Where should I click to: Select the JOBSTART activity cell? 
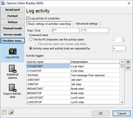point(48,80)
